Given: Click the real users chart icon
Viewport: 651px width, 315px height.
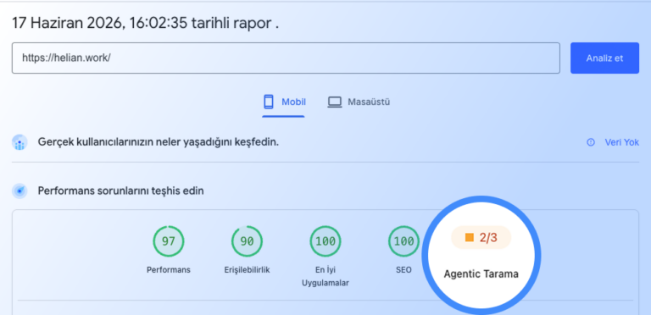Looking at the screenshot, I should 19,142.
